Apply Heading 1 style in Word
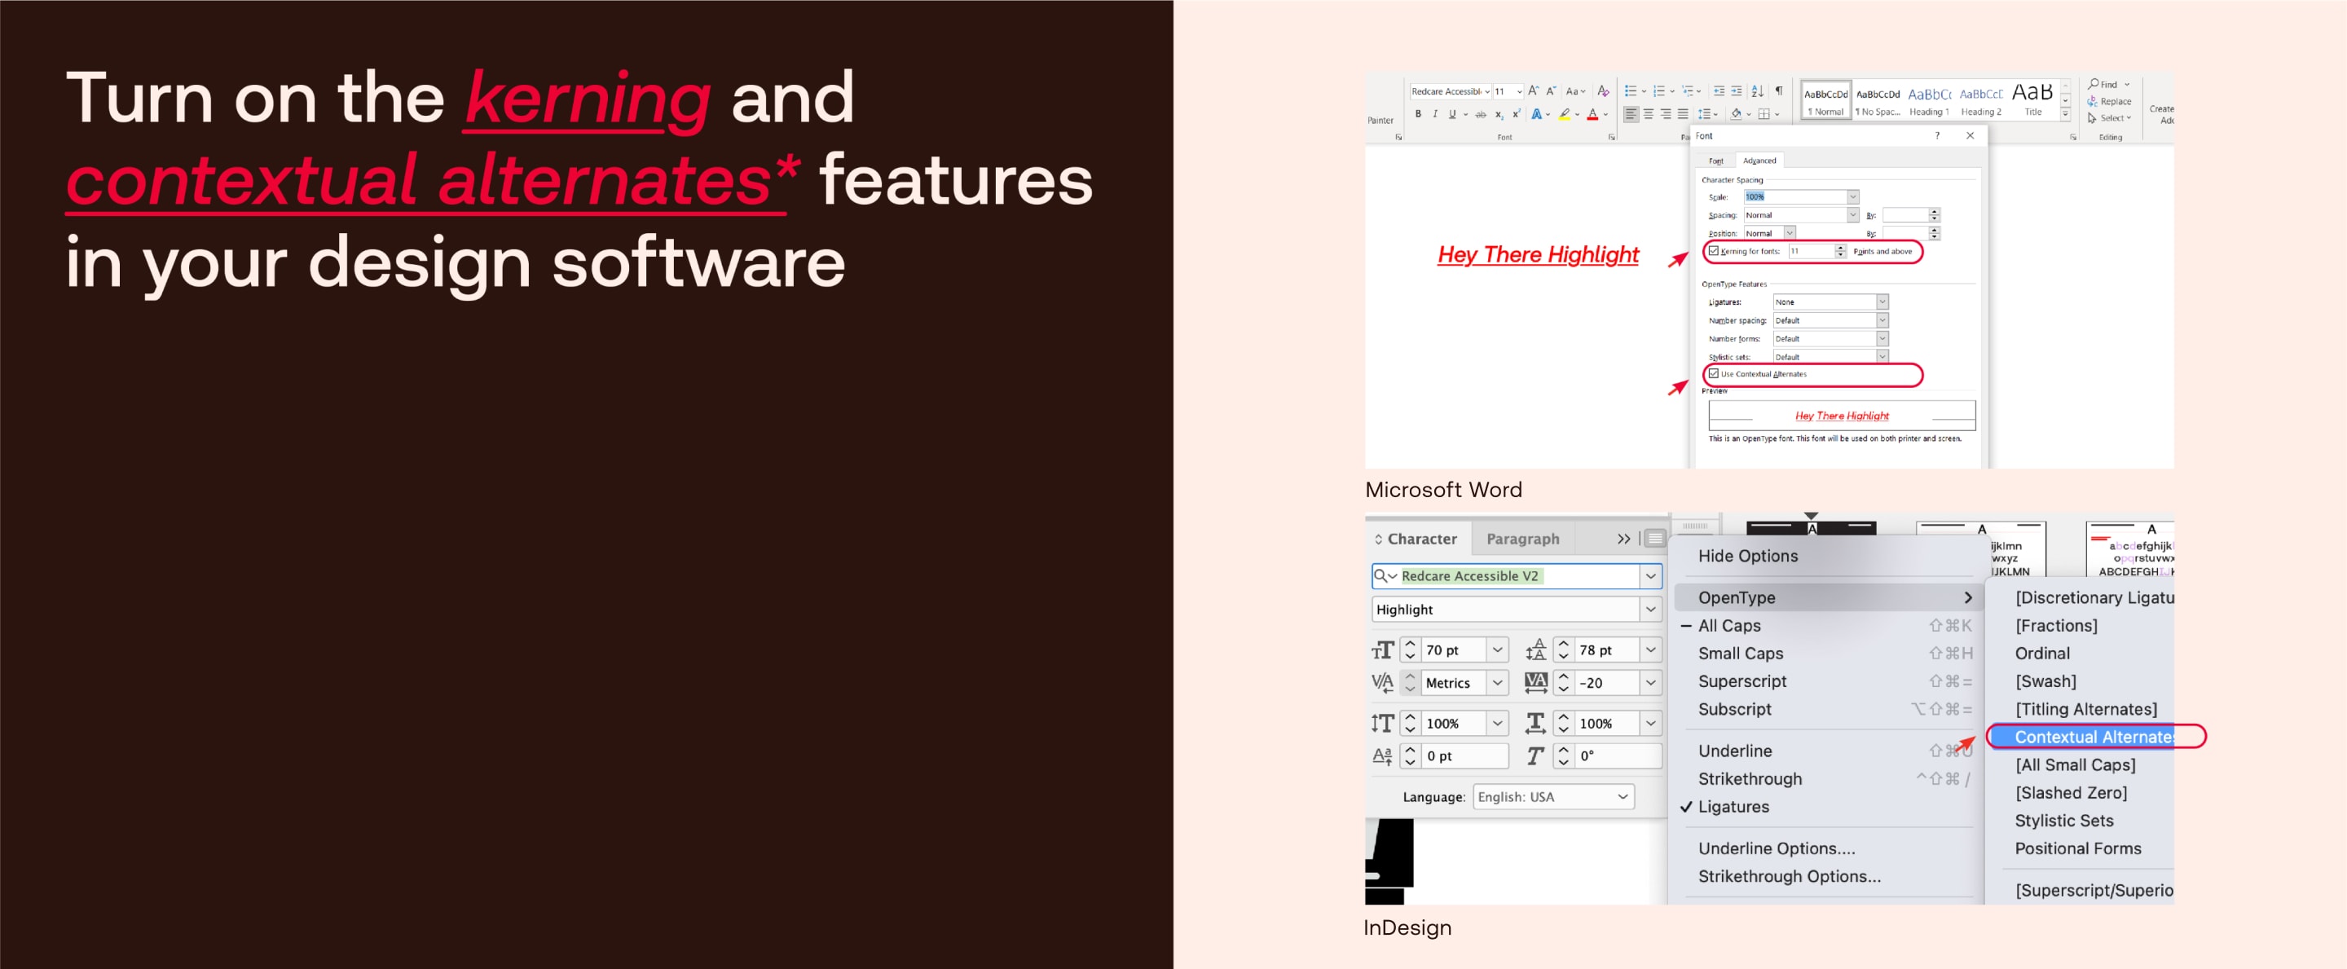 coord(1930,100)
